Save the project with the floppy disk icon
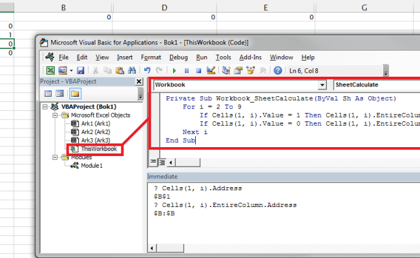The width and height of the screenshot is (420, 258). point(81,70)
